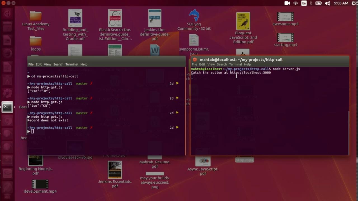Image resolution: width=358 pixels, height=201 pixels.
Task: Open Async JavaScript.pdf on desktop
Action: [x=203, y=161]
